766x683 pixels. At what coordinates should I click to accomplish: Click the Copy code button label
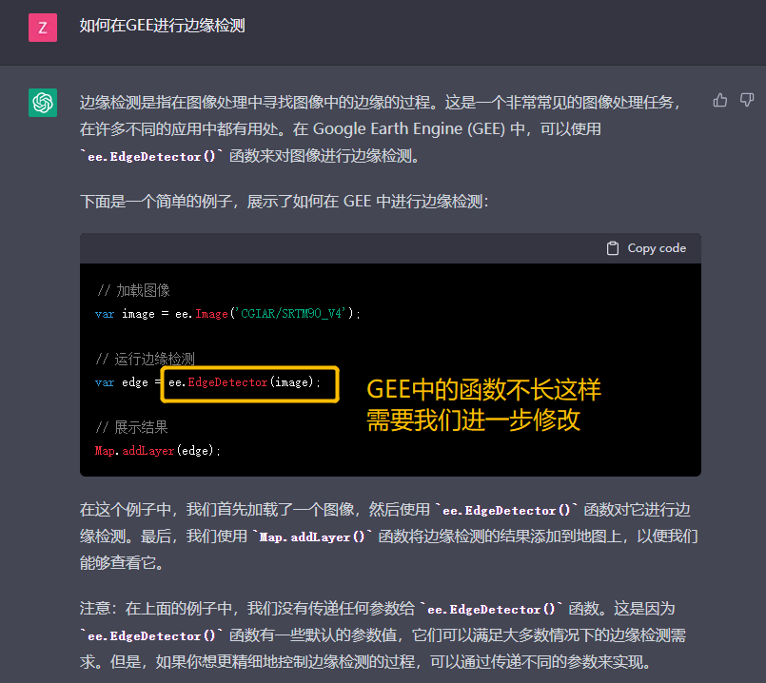pos(657,248)
